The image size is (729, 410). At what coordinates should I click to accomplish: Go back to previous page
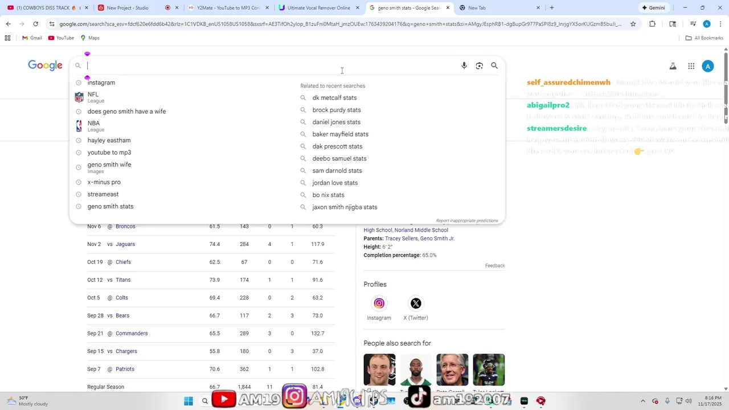[x=8, y=24]
